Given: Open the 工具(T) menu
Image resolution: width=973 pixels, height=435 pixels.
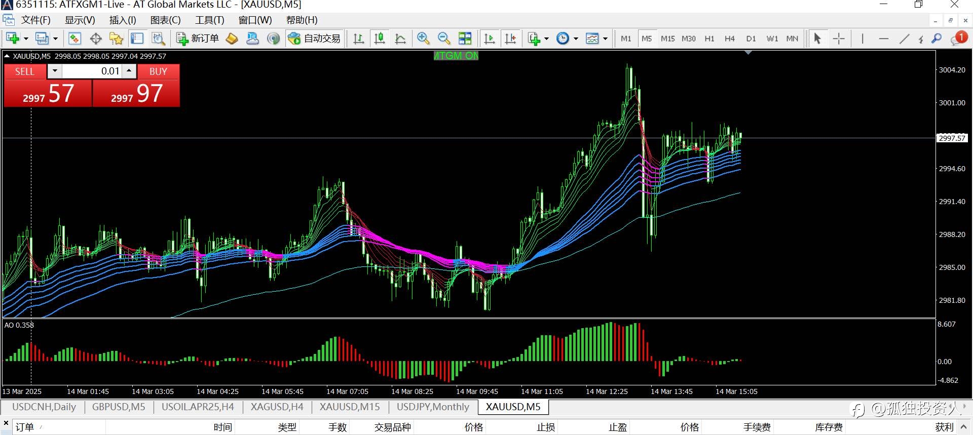Looking at the screenshot, I should pyautogui.click(x=210, y=20).
